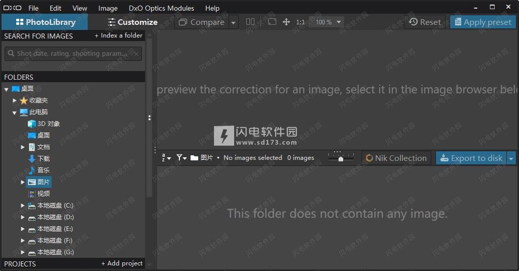The height and width of the screenshot is (271, 519).
Task: Click the 此电脑 computer icon
Action: tap(23, 112)
